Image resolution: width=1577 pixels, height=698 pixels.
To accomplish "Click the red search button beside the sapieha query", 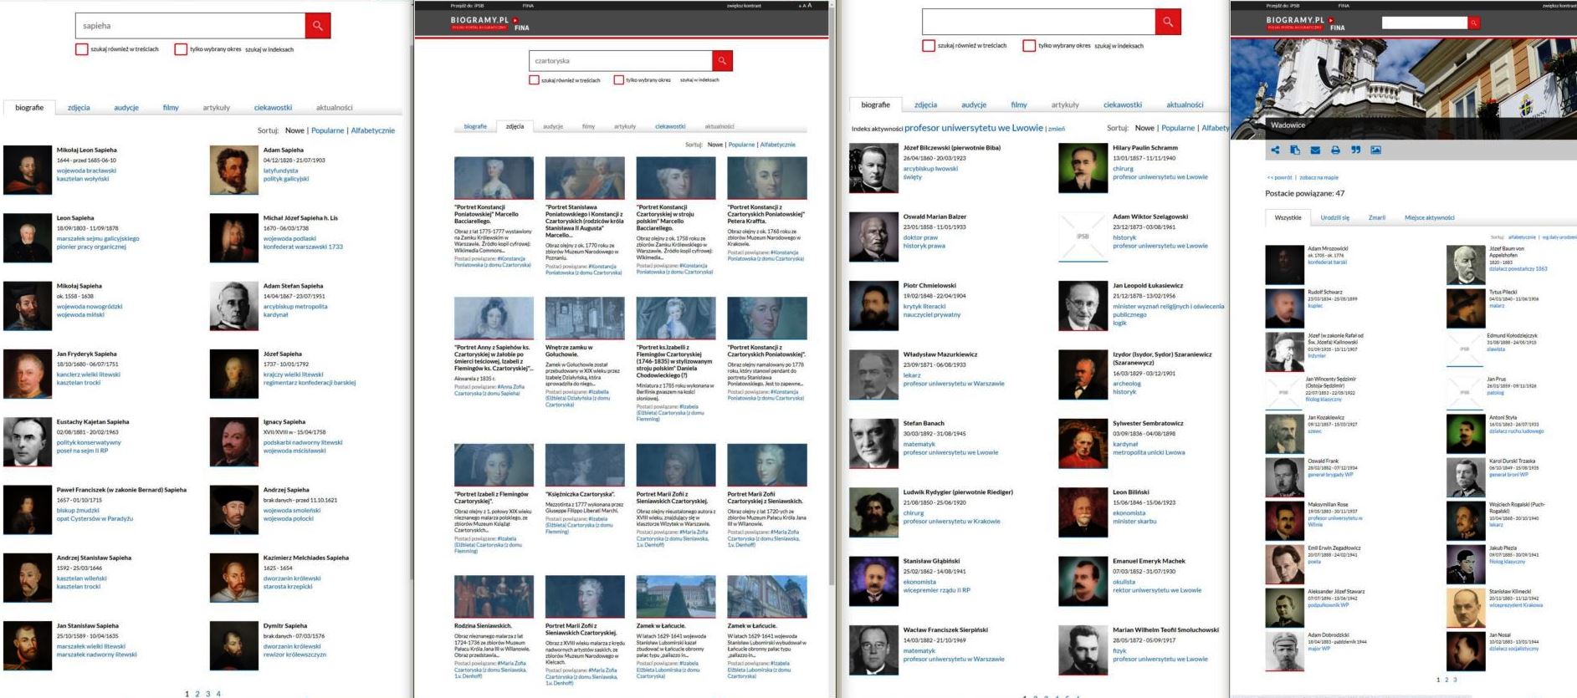I will (317, 26).
